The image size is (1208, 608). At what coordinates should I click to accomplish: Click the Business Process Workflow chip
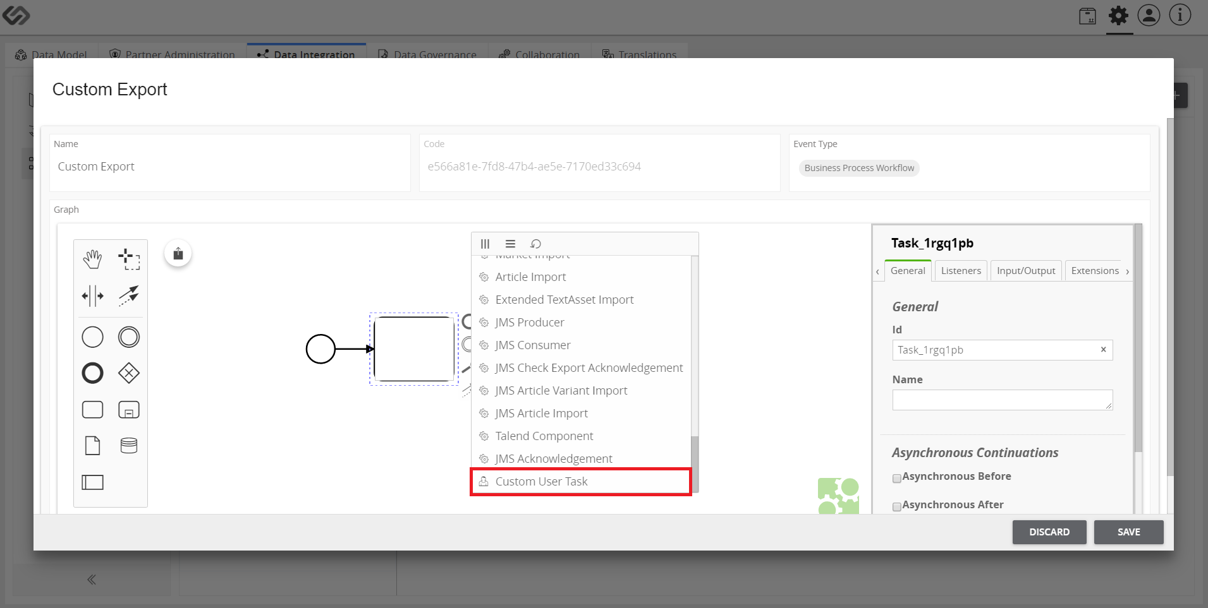click(859, 168)
